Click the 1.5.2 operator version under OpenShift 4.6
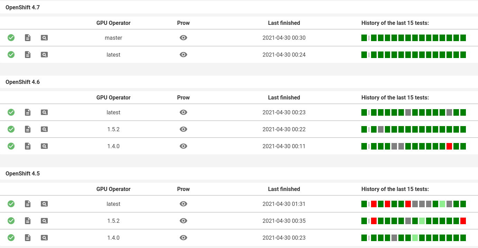Image resolution: width=478 pixels, height=248 pixels. 114,129
